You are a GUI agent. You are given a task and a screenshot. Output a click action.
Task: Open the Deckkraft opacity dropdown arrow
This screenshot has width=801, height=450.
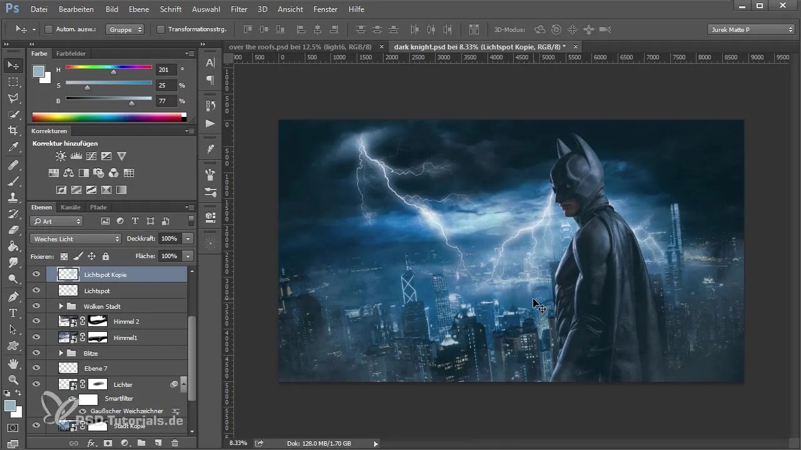[188, 239]
